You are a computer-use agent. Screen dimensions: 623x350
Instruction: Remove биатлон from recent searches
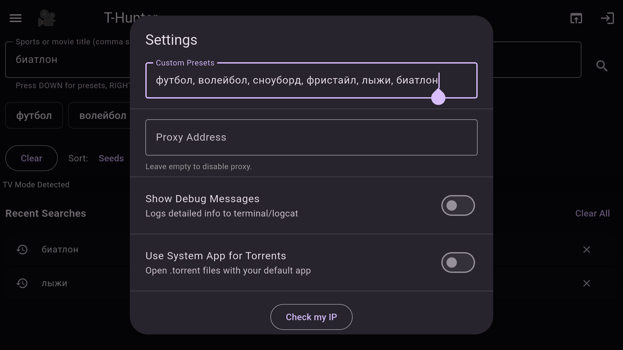(586, 250)
